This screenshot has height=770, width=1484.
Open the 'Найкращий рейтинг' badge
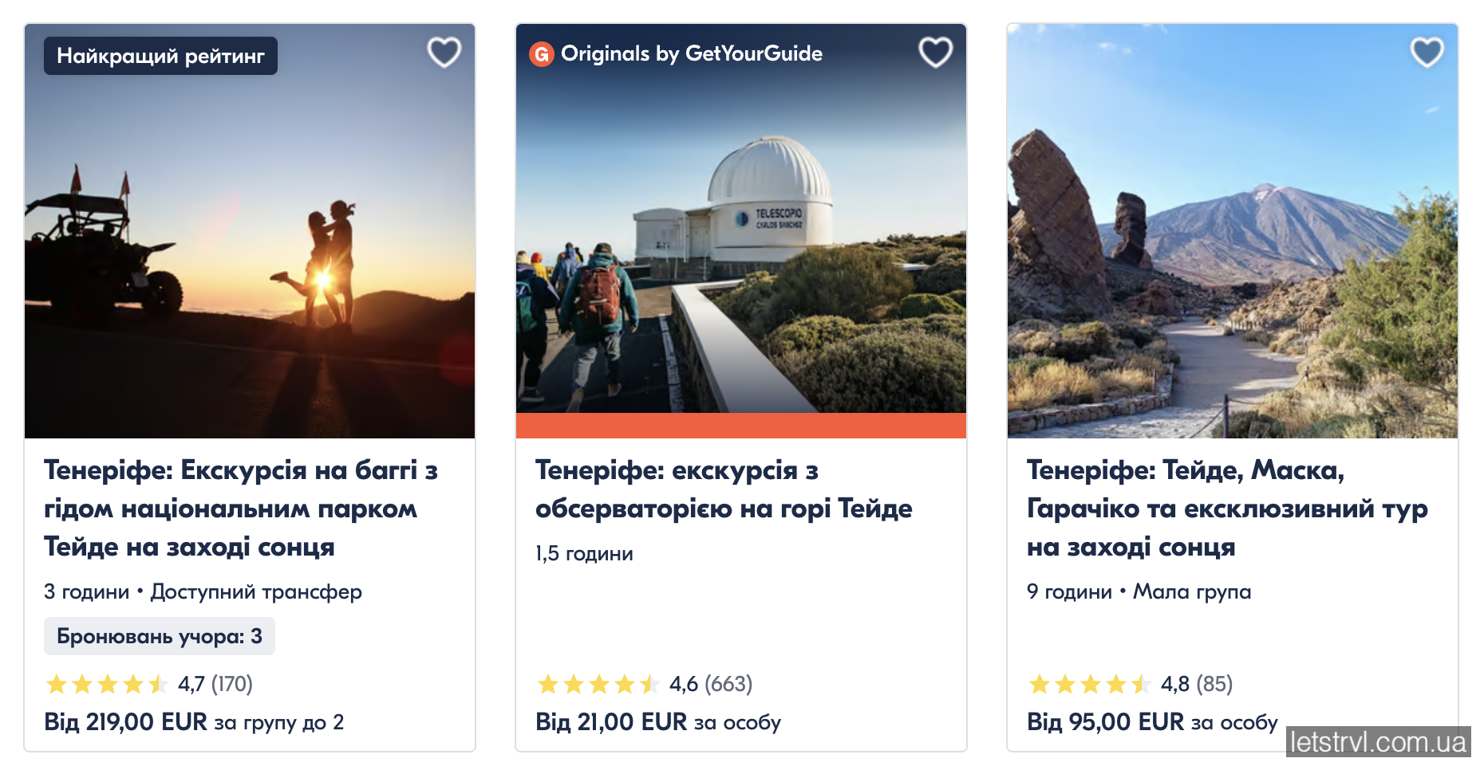point(159,56)
